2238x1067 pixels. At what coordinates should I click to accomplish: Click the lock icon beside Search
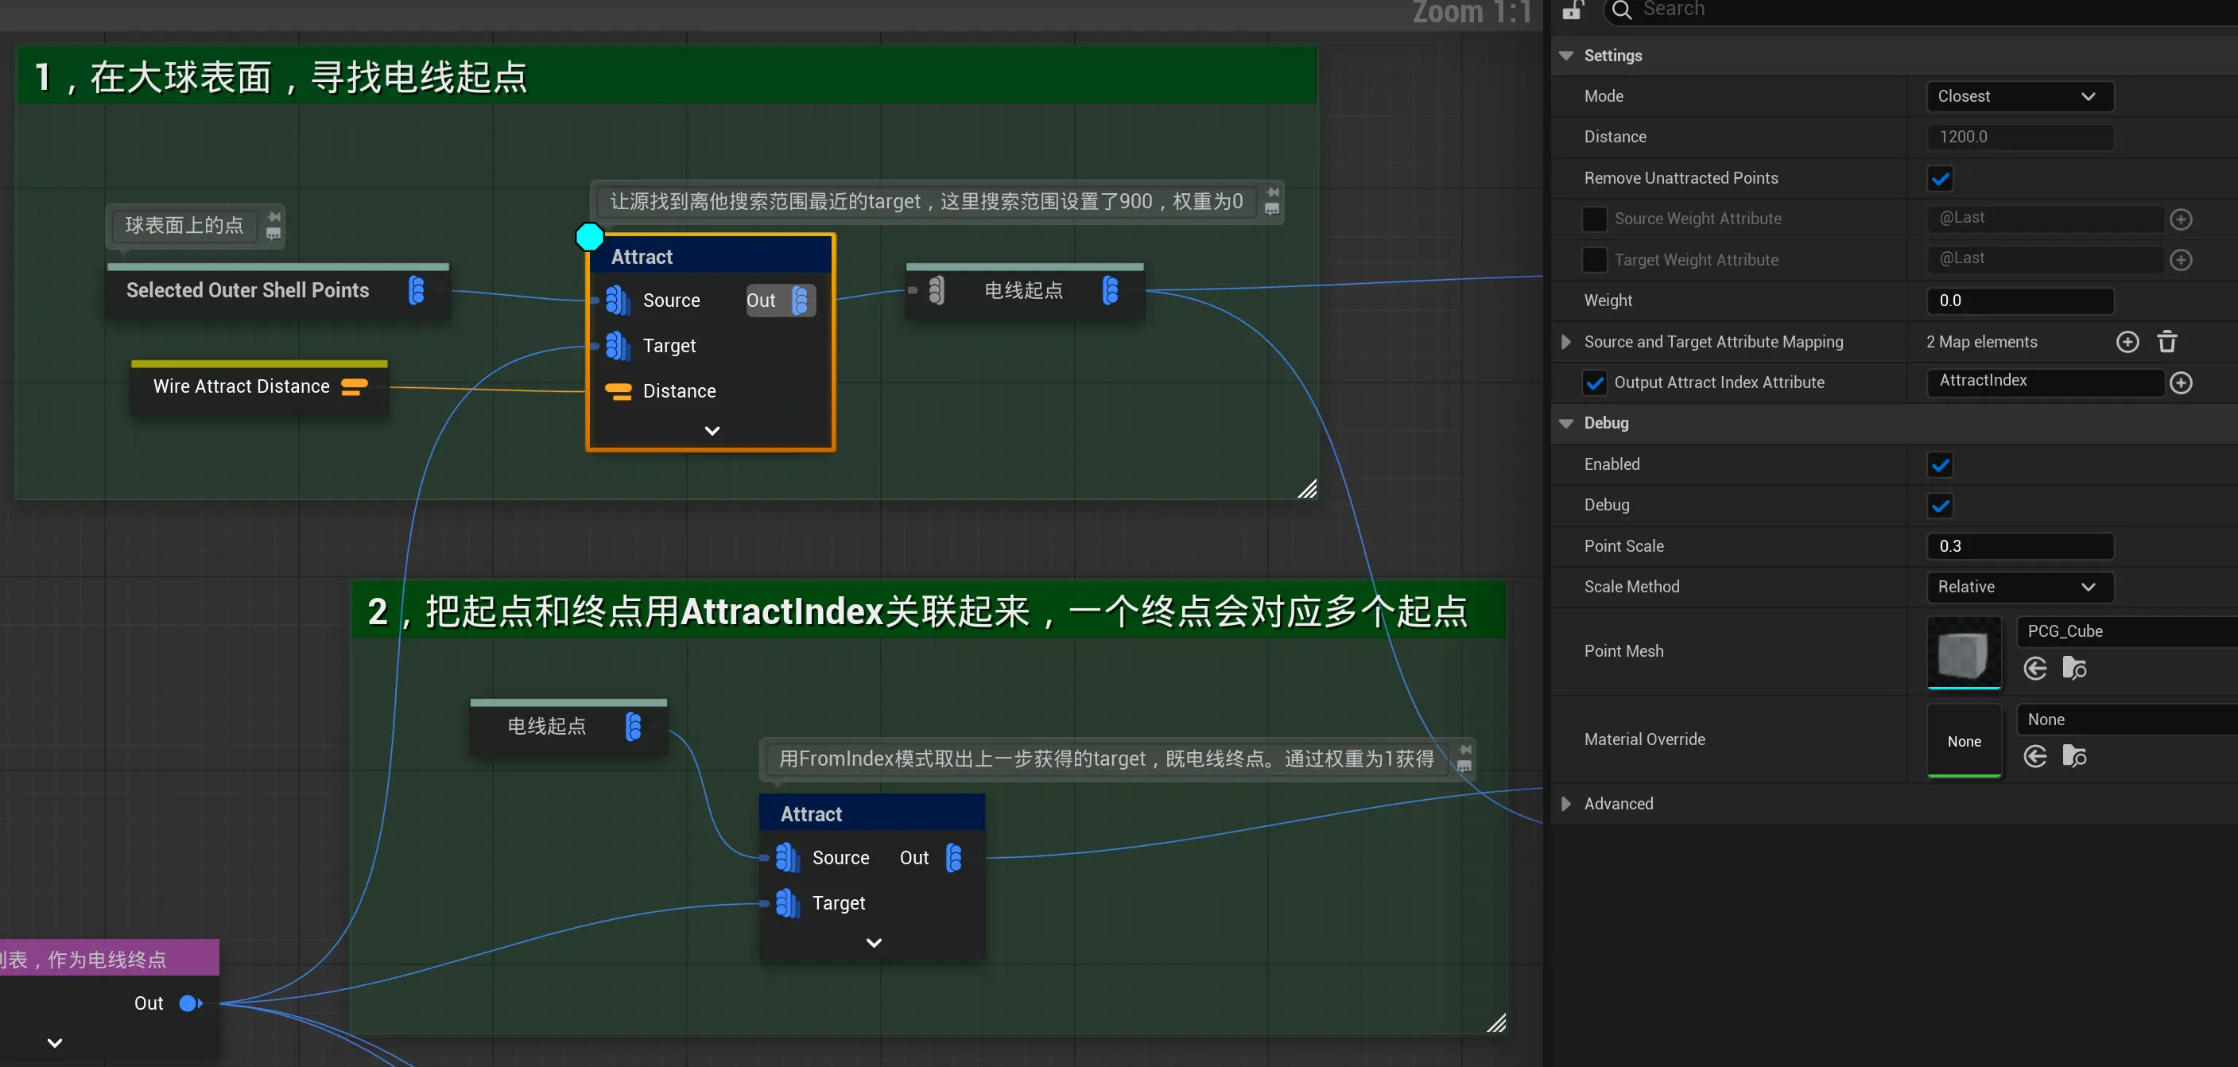coord(1573,10)
